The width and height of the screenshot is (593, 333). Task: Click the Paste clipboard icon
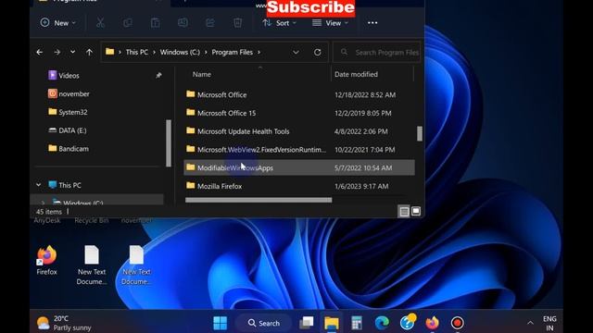156,23
